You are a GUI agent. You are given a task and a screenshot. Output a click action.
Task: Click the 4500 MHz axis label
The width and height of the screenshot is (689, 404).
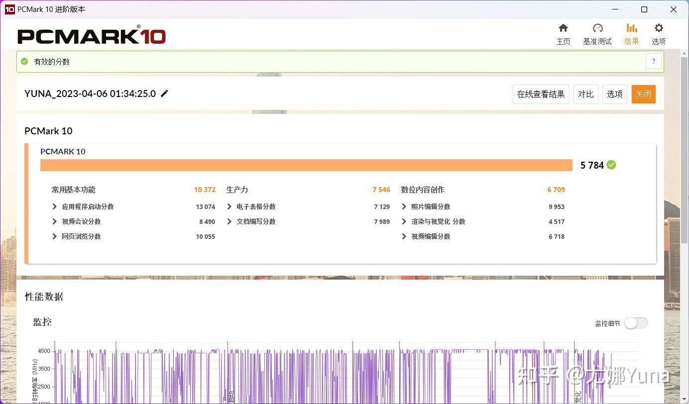(44, 351)
